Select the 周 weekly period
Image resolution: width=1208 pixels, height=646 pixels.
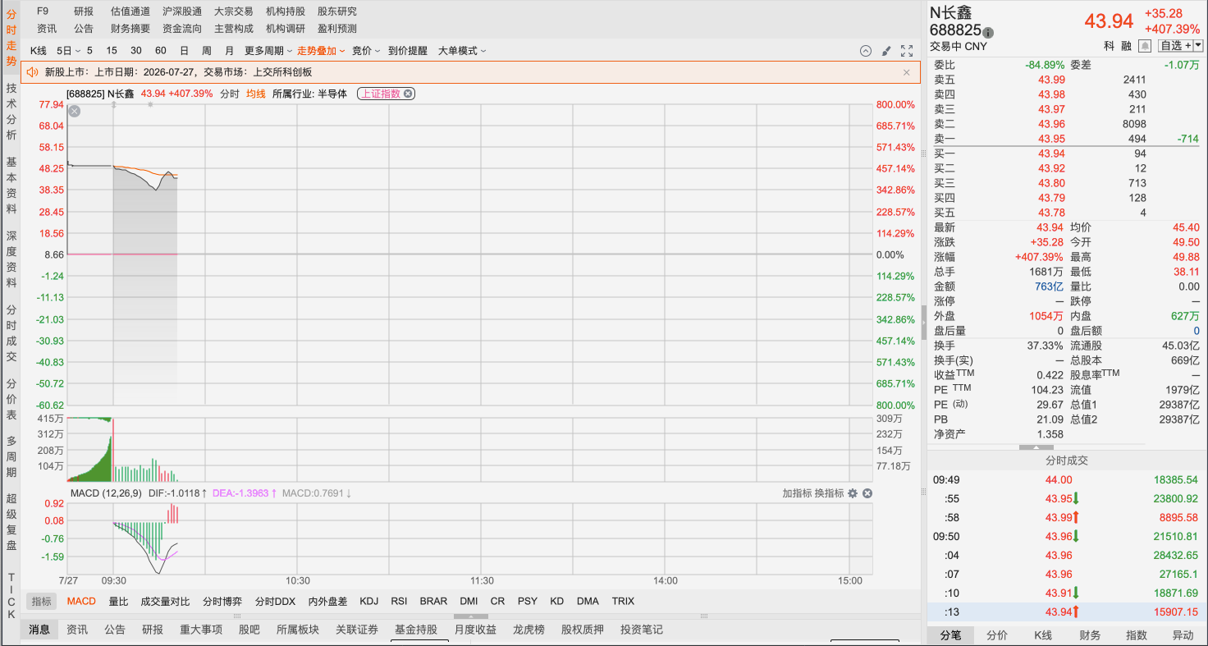207,51
